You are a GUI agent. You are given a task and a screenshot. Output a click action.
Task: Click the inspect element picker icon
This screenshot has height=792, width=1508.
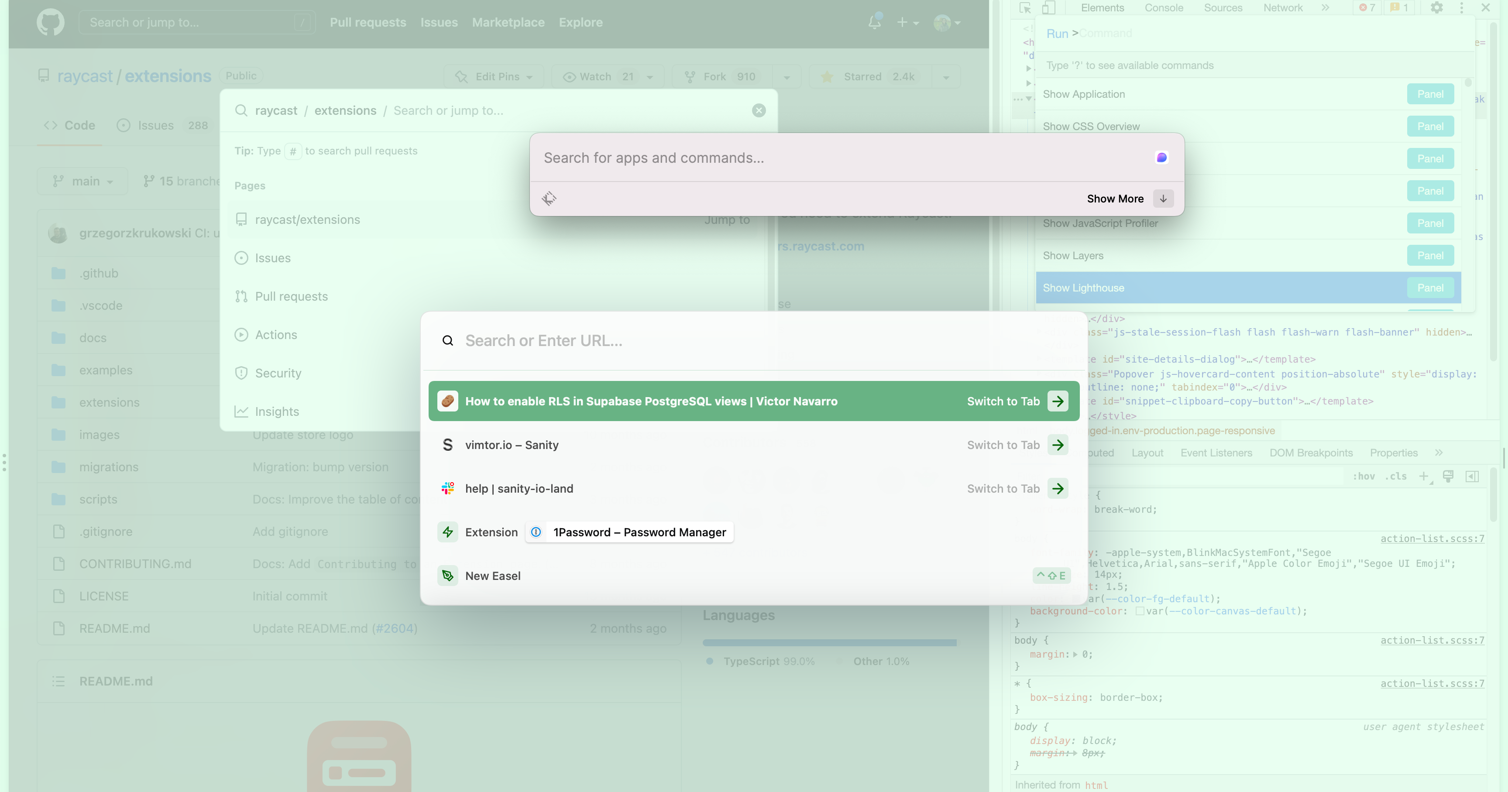1024,7
